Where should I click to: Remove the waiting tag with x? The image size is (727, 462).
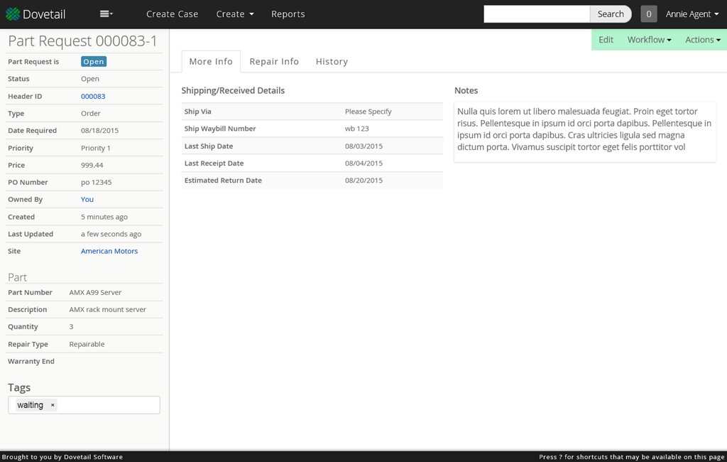click(x=53, y=405)
